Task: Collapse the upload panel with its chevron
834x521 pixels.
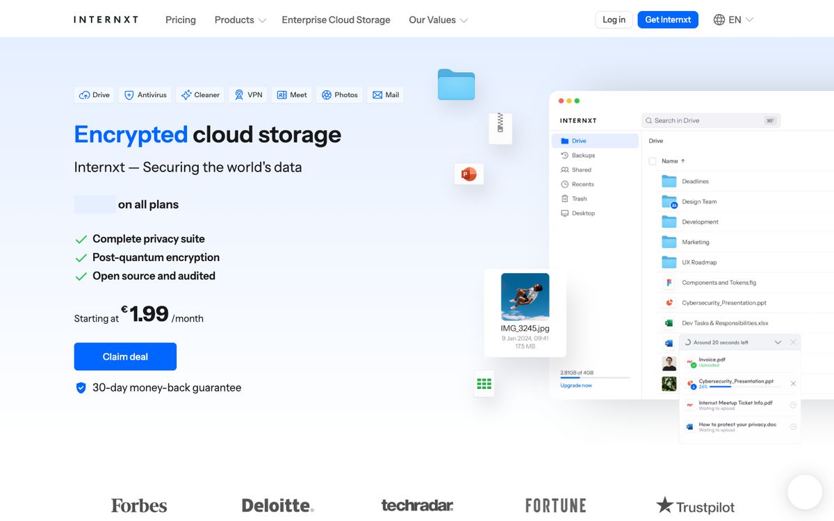Action: (x=778, y=342)
